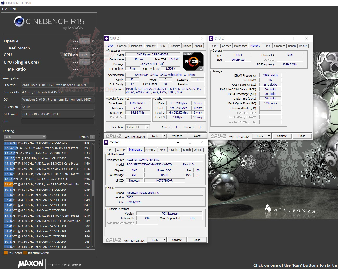Close the CPU-Z CPU window via its X

click(x=202, y=39)
